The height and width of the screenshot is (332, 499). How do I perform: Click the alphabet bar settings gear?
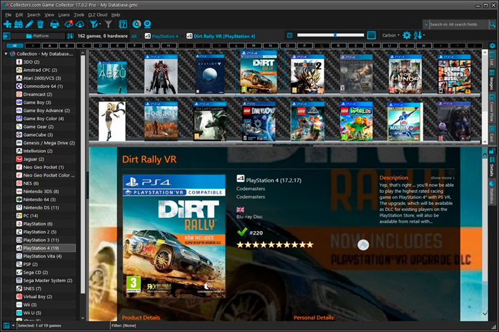[492, 46]
